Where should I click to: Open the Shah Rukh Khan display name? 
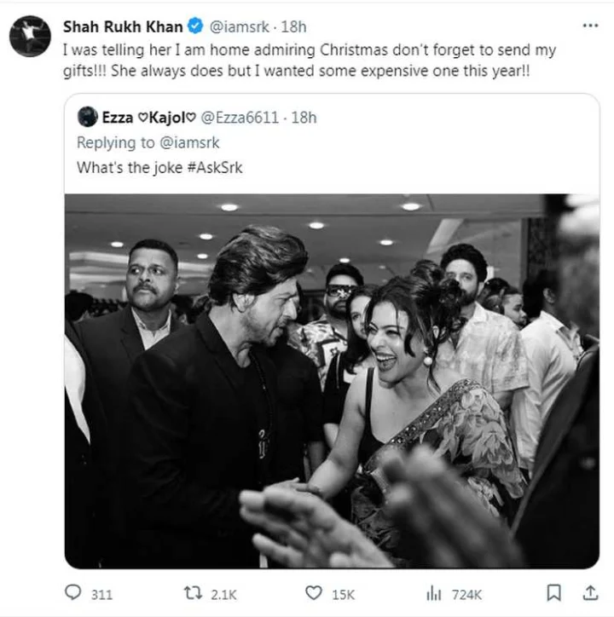123,26
